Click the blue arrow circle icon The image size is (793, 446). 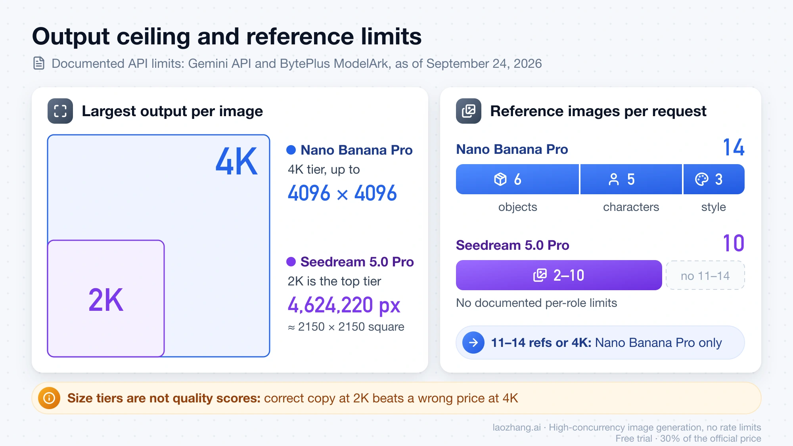click(473, 343)
